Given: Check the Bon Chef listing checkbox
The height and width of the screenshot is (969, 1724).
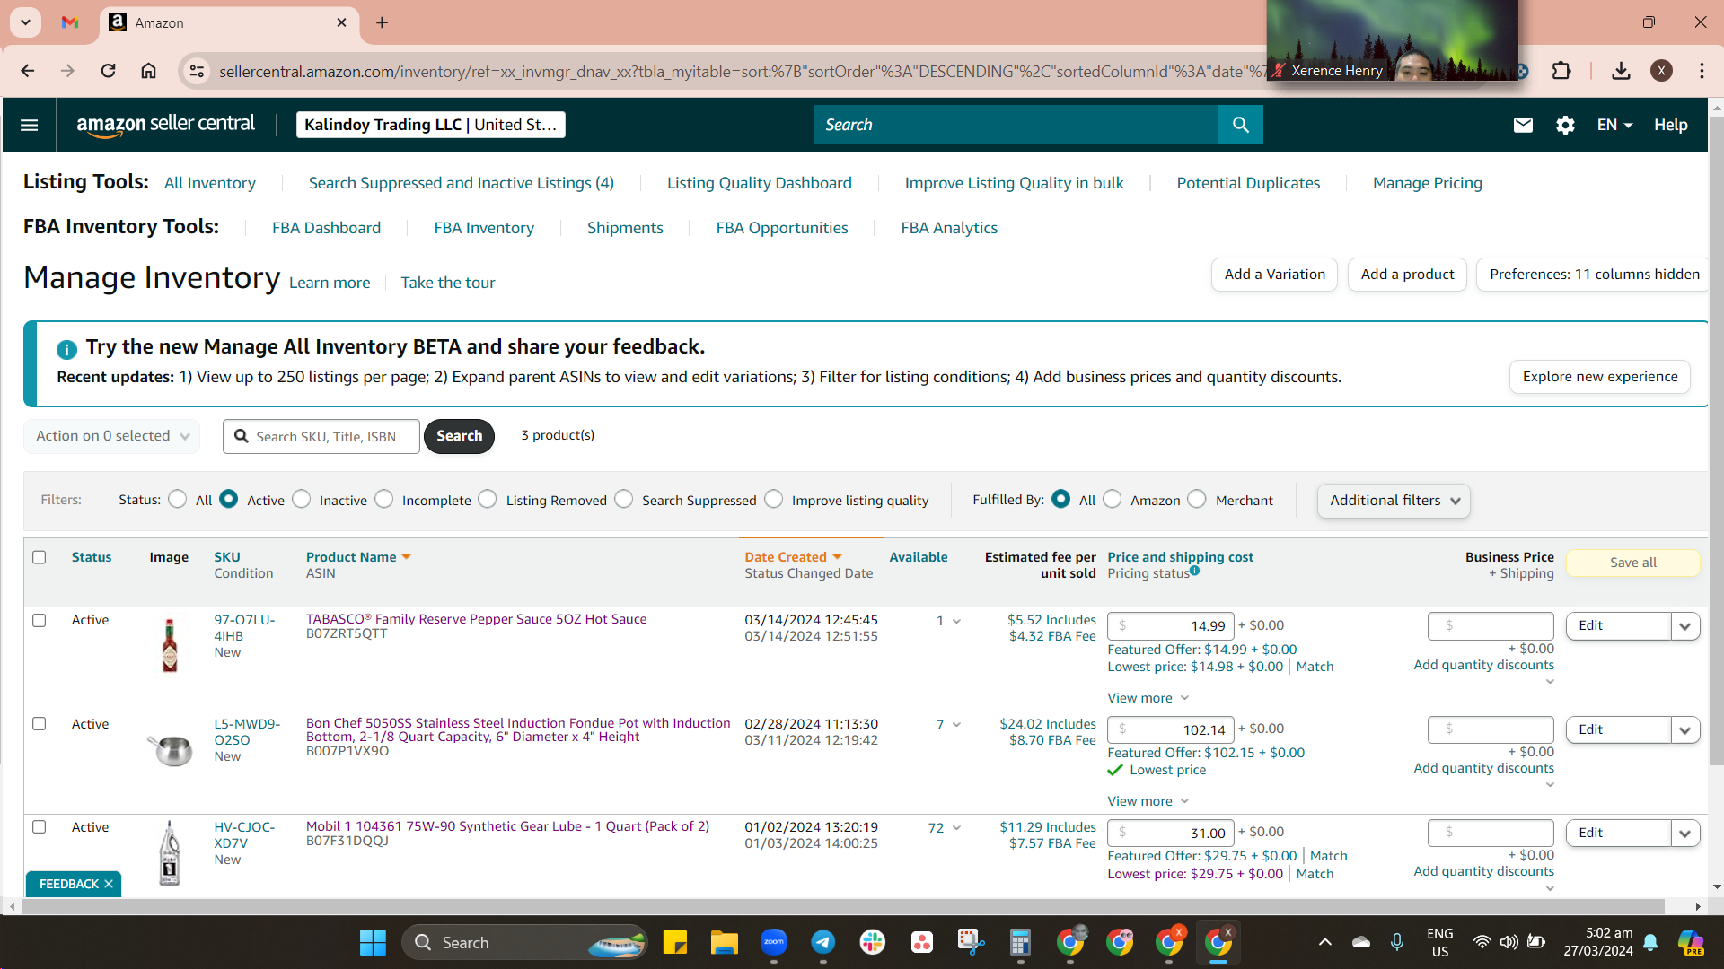Looking at the screenshot, I should coord(39,723).
